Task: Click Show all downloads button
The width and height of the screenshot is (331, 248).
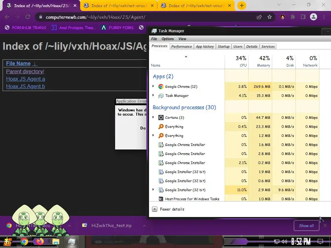Action: [306, 226]
